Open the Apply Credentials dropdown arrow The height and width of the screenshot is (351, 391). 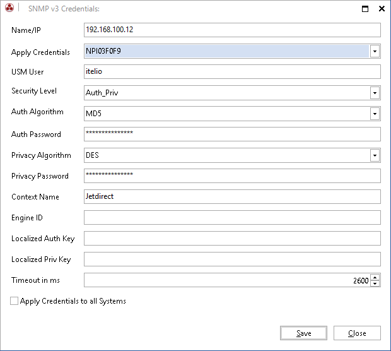[x=375, y=51]
